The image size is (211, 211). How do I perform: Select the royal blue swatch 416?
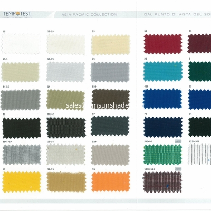coord(162,99)
